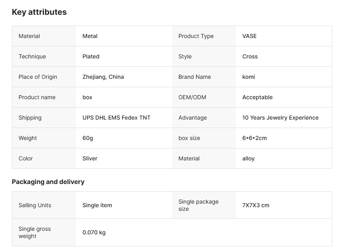Screen dimensions: 339x252
Task: Click the komi brand name
Action: 248,77
